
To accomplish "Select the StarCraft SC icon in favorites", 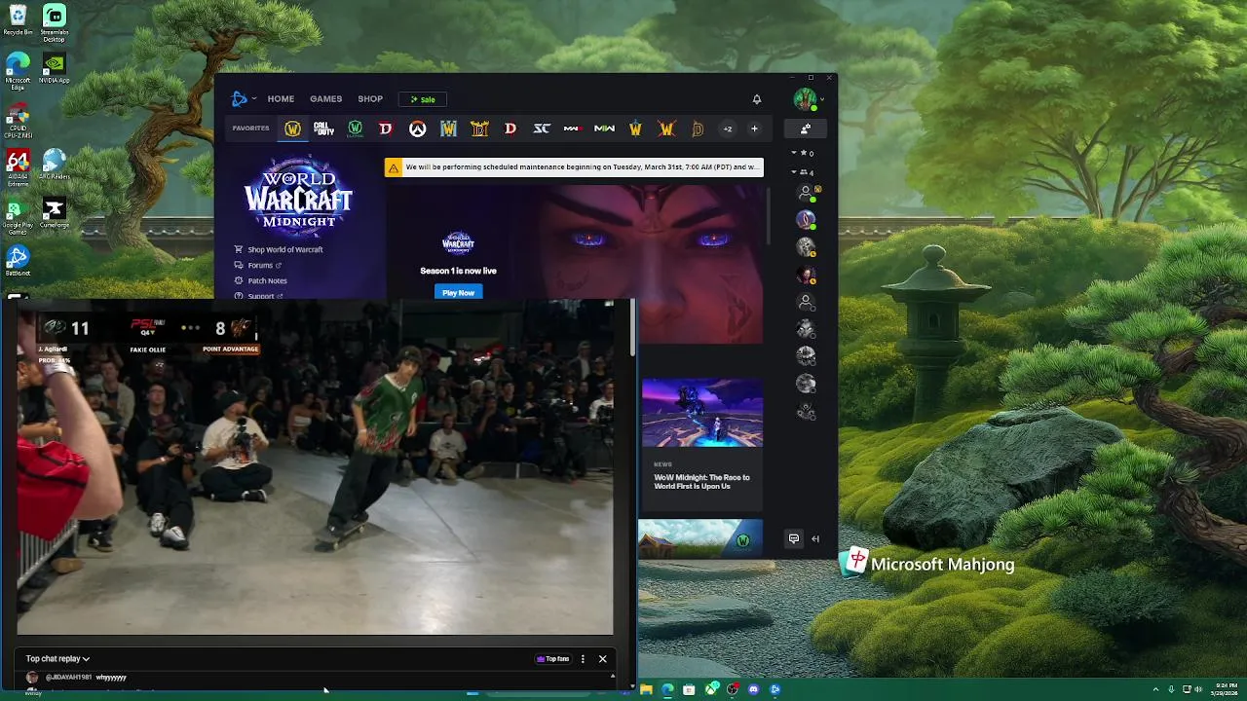I will [x=542, y=129].
